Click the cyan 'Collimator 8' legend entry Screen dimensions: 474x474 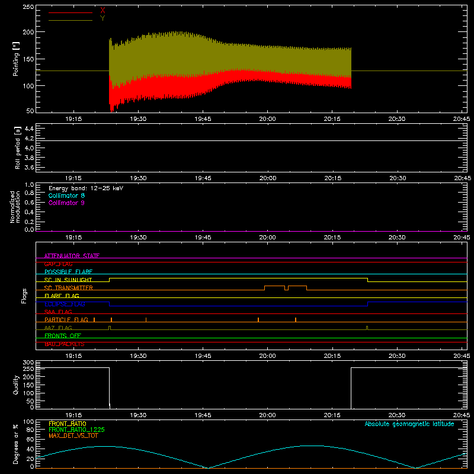[66, 196]
